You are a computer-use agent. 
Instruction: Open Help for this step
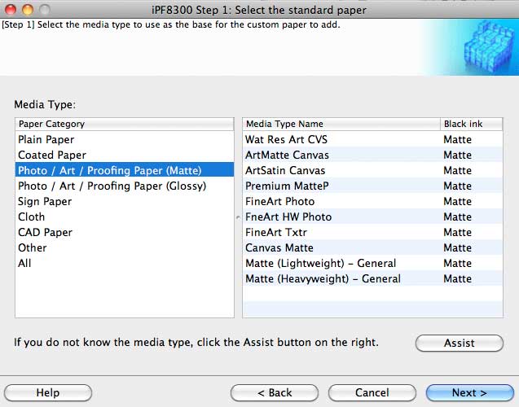tap(48, 393)
